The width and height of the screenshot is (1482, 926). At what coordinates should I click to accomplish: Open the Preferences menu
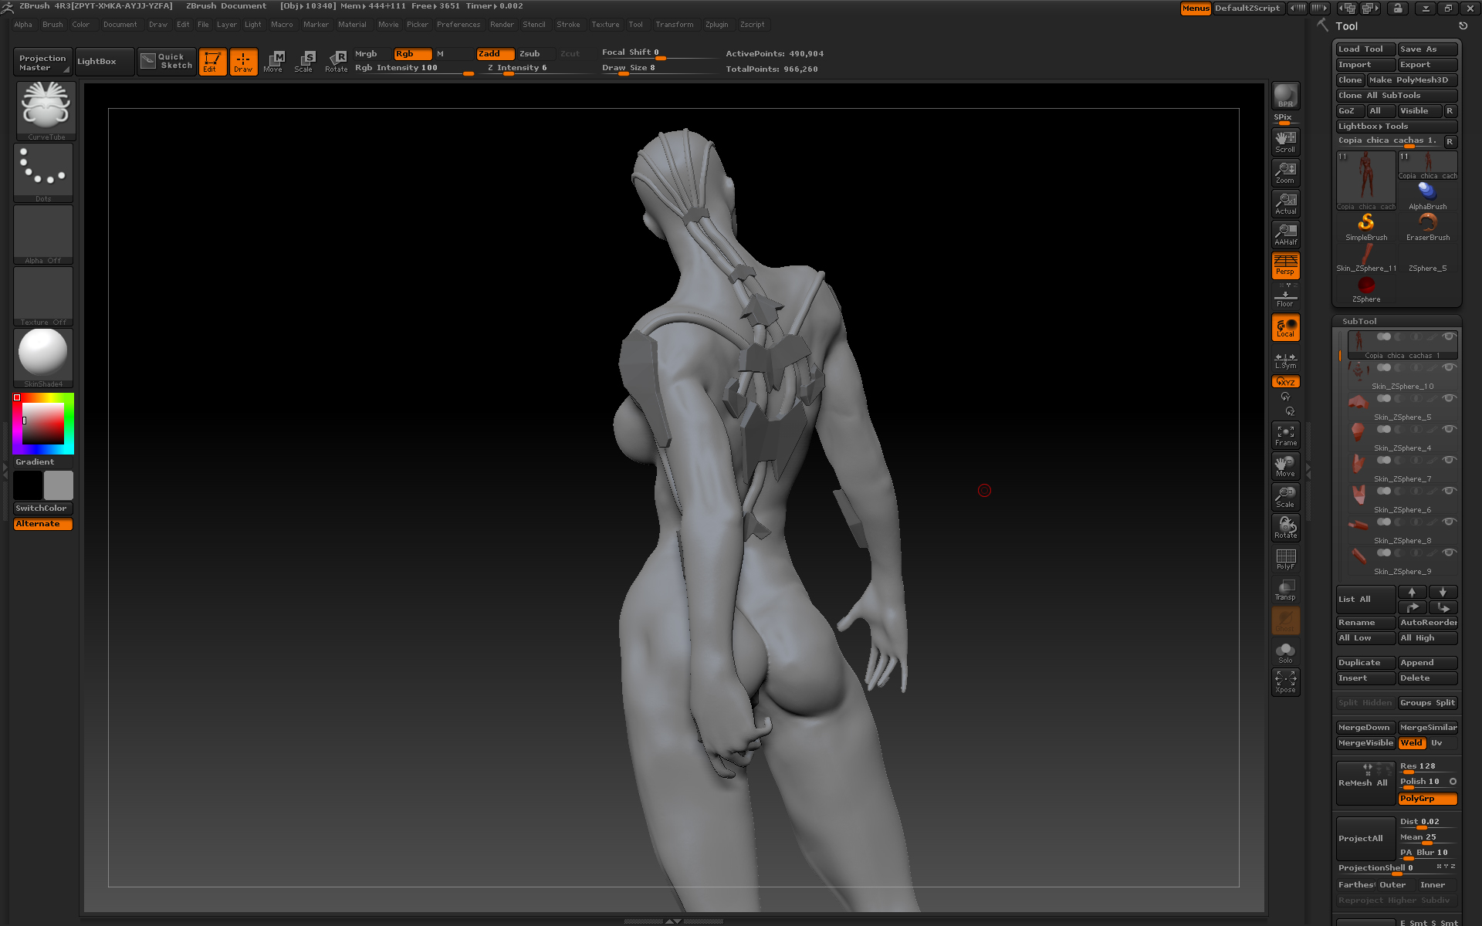pyautogui.click(x=458, y=25)
